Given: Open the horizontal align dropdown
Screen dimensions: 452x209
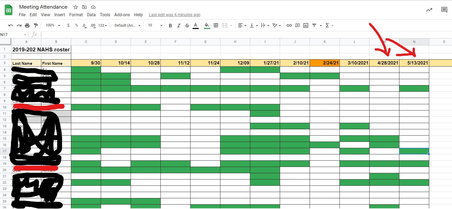Looking at the screenshot, I should tap(242, 25).
